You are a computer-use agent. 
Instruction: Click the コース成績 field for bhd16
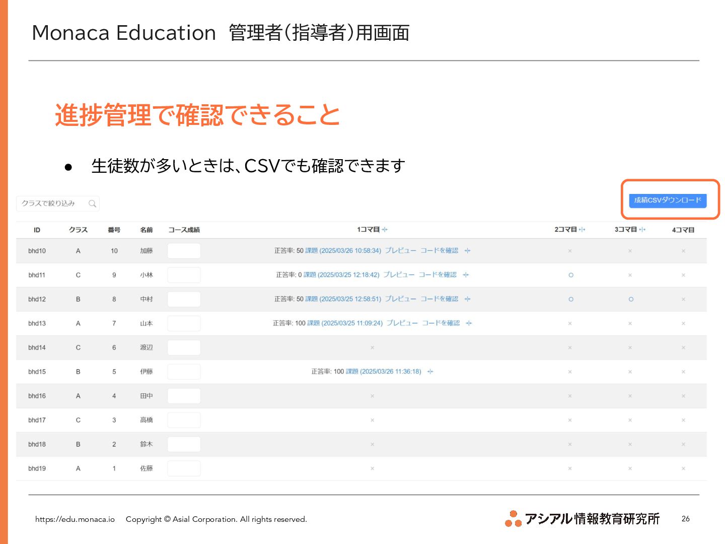(184, 396)
